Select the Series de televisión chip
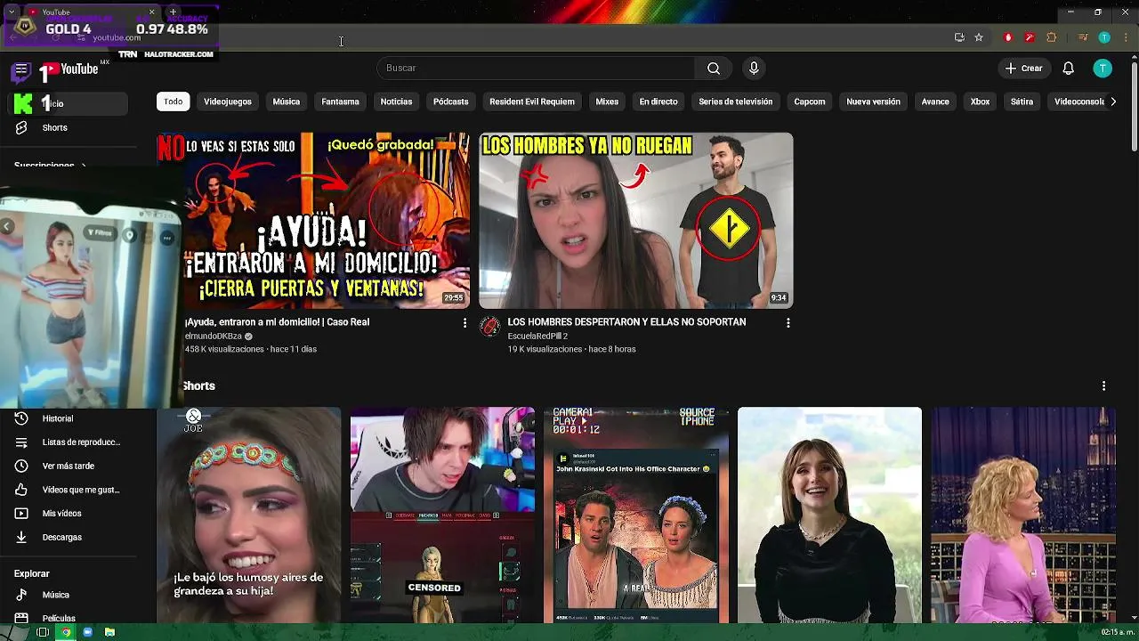 point(735,101)
